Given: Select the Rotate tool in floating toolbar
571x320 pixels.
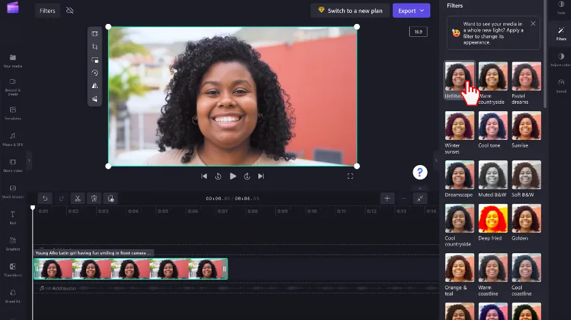Looking at the screenshot, I should tap(95, 73).
